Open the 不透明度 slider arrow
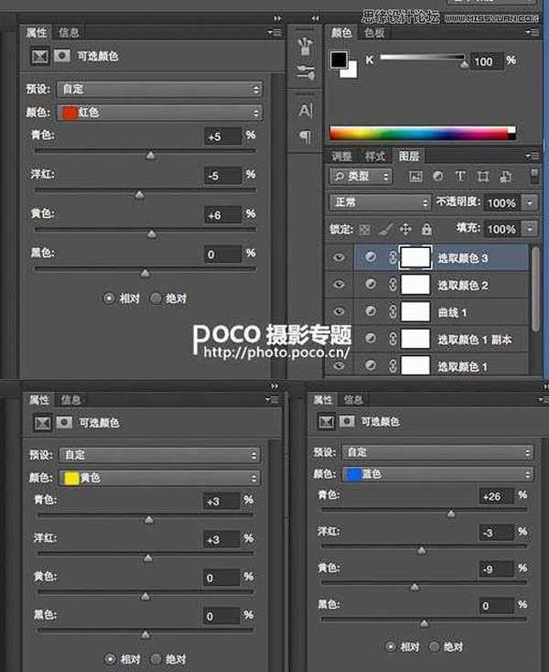Image resolution: width=549 pixels, height=672 pixels. click(x=530, y=202)
